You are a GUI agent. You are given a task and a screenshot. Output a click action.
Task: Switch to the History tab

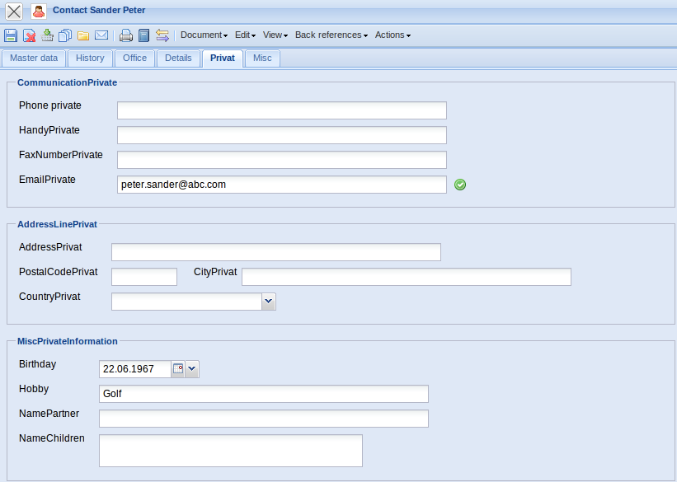click(x=90, y=58)
